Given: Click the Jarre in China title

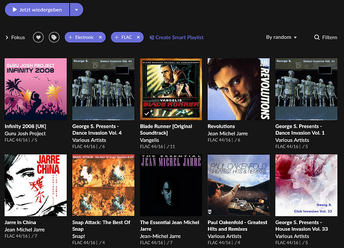Looking at the screenshot, I should [x=20, y=223].
